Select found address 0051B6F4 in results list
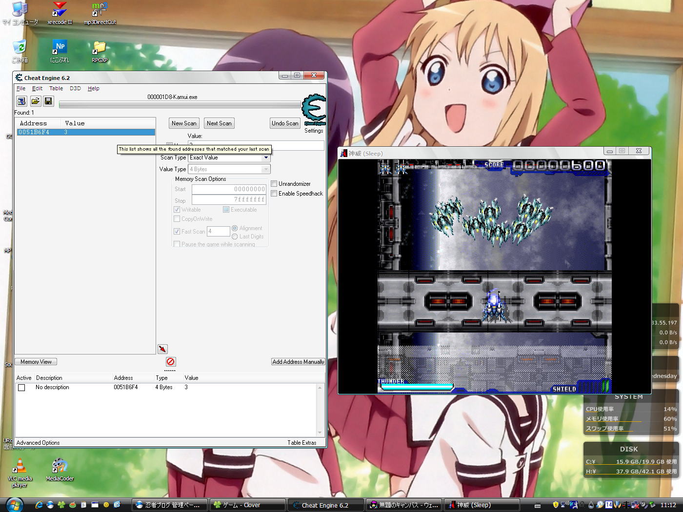The width and height of the screenshot is (683, 512). [x=86, y=132]
